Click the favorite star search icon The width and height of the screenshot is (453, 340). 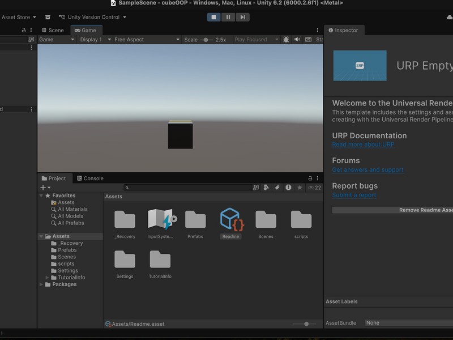point(300,188)
